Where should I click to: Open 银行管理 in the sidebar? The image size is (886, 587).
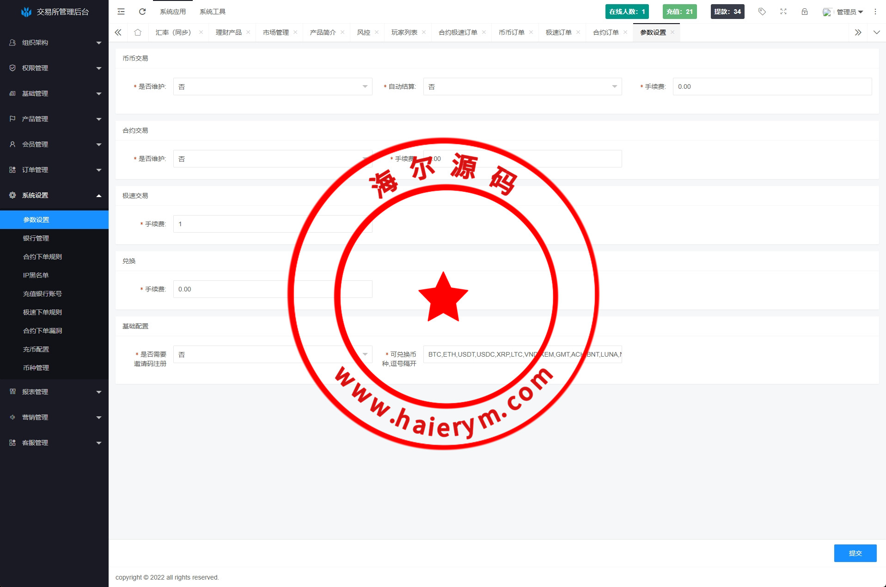click(x=36, y=238)
